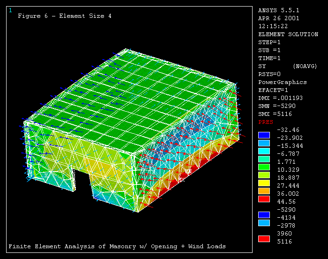Select the red legend swatch next to 44.56
328x259 pixels.
(264, 199)
